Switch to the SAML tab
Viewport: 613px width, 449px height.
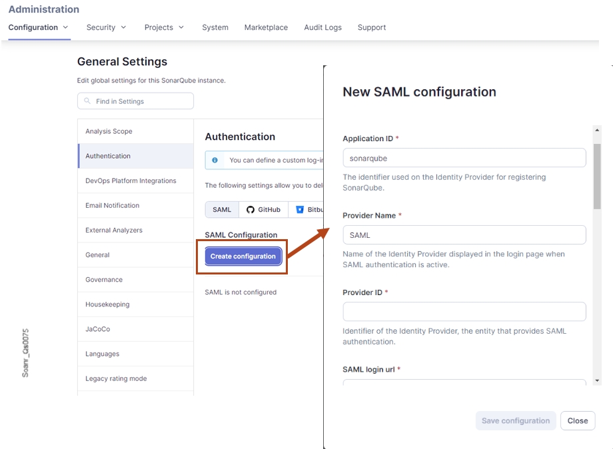click(x=221, y=209)
